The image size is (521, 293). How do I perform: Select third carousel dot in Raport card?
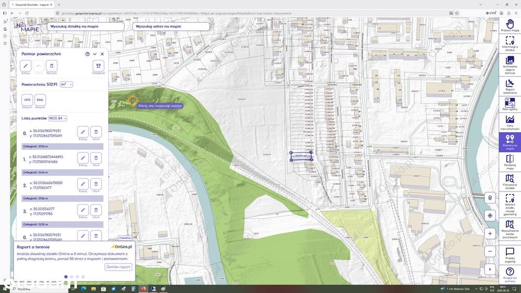77,276
